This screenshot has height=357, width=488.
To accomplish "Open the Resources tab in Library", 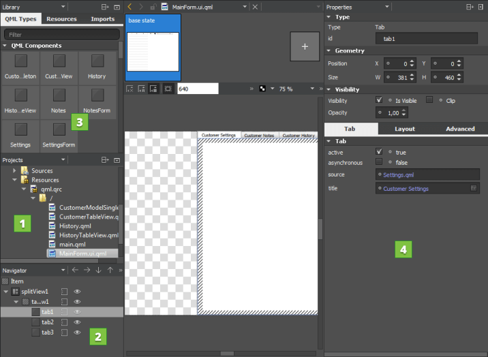I will click(x=61, y=19).
